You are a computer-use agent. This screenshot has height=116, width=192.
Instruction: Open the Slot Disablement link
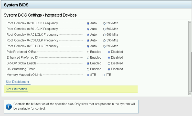[x=17, y=82]
